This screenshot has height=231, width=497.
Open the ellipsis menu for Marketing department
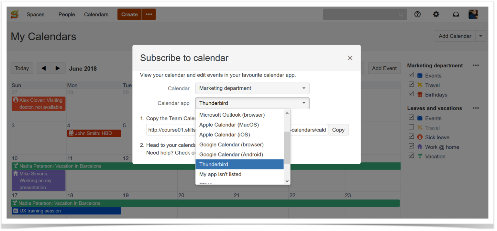coord(476,65)
